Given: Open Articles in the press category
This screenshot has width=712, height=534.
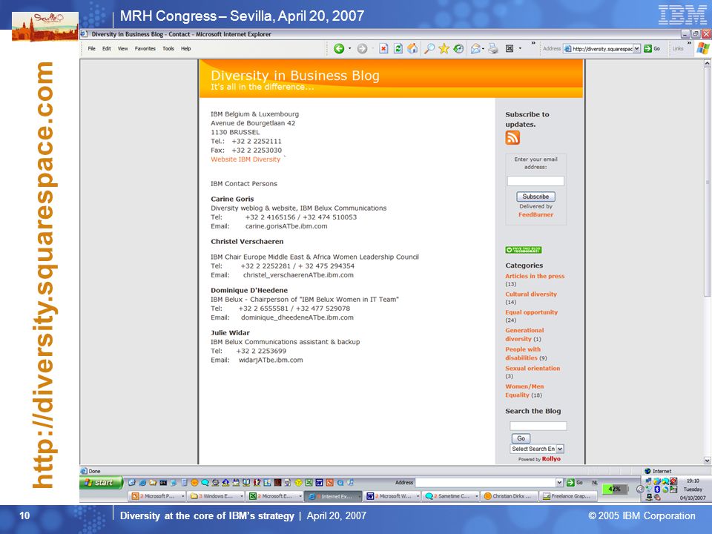Looking at the screenshot, I should click(x=535, y=276).
